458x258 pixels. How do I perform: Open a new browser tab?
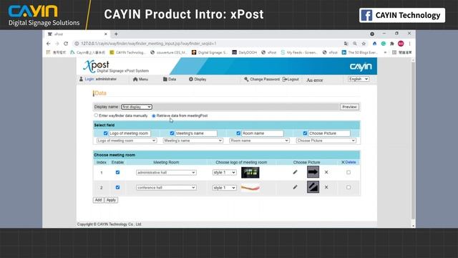[116, 34]
